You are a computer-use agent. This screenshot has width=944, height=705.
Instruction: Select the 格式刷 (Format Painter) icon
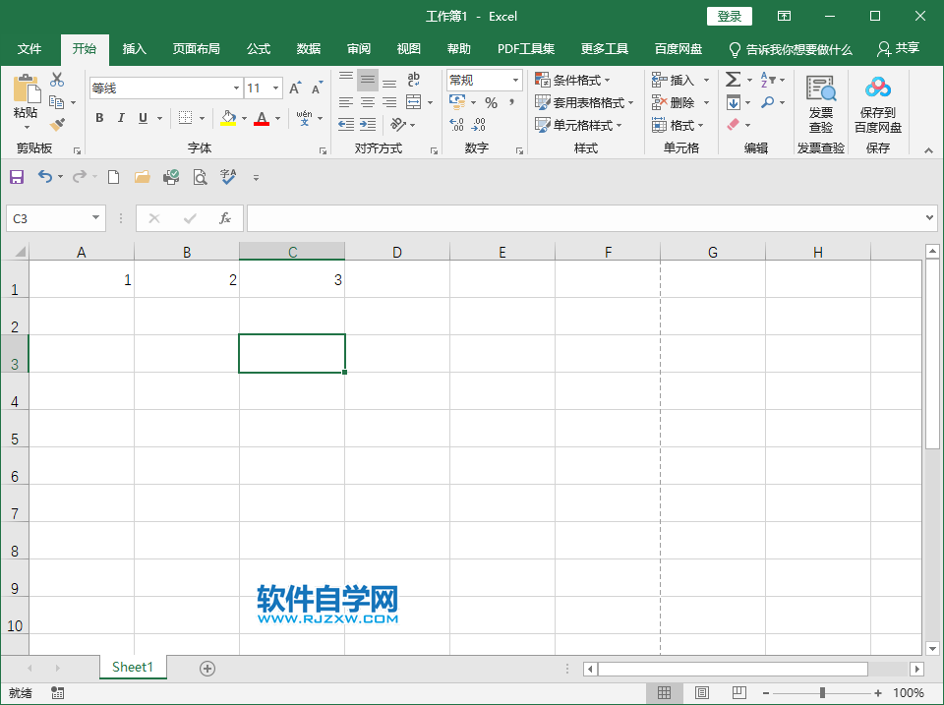tap(58, 124)
